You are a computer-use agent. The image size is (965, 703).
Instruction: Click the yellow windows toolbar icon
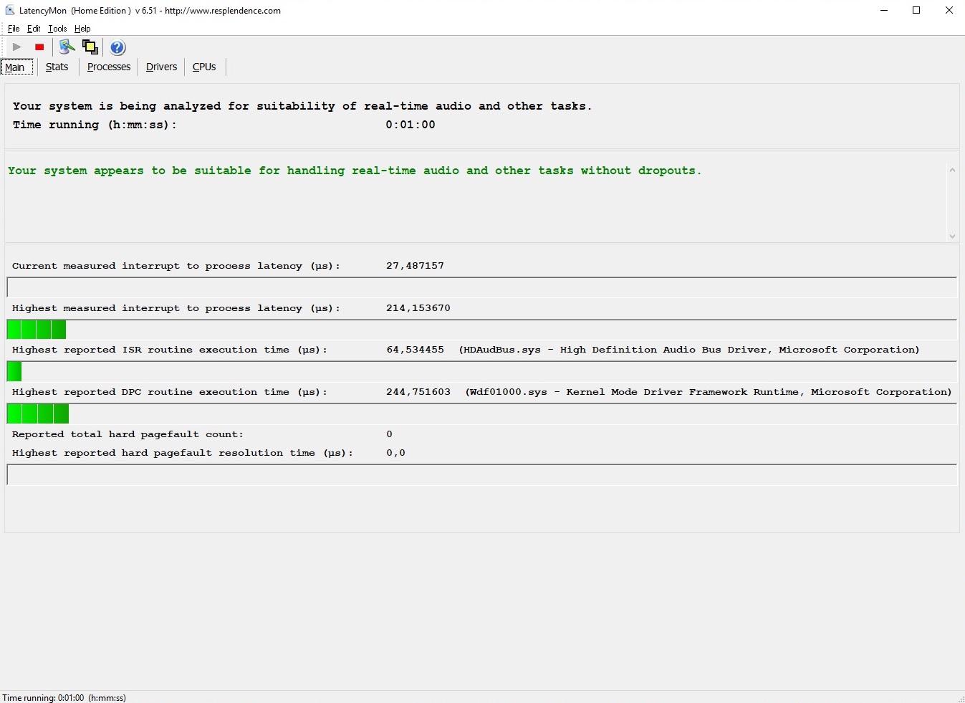90,47
